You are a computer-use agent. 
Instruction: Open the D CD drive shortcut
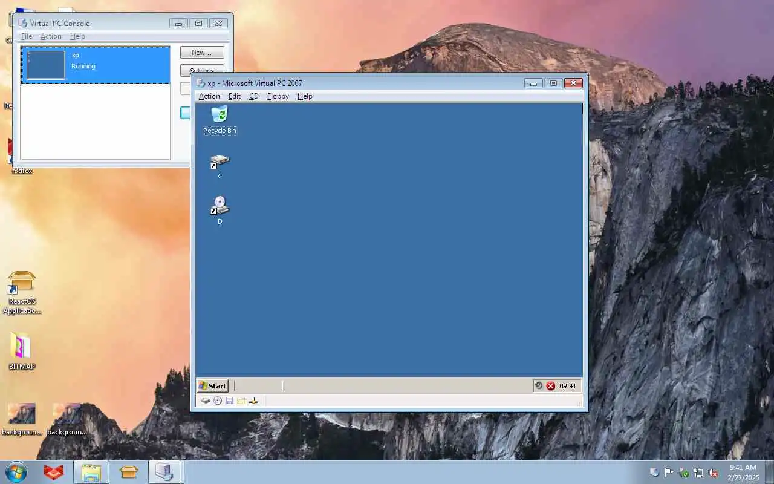tap(220, 211)
